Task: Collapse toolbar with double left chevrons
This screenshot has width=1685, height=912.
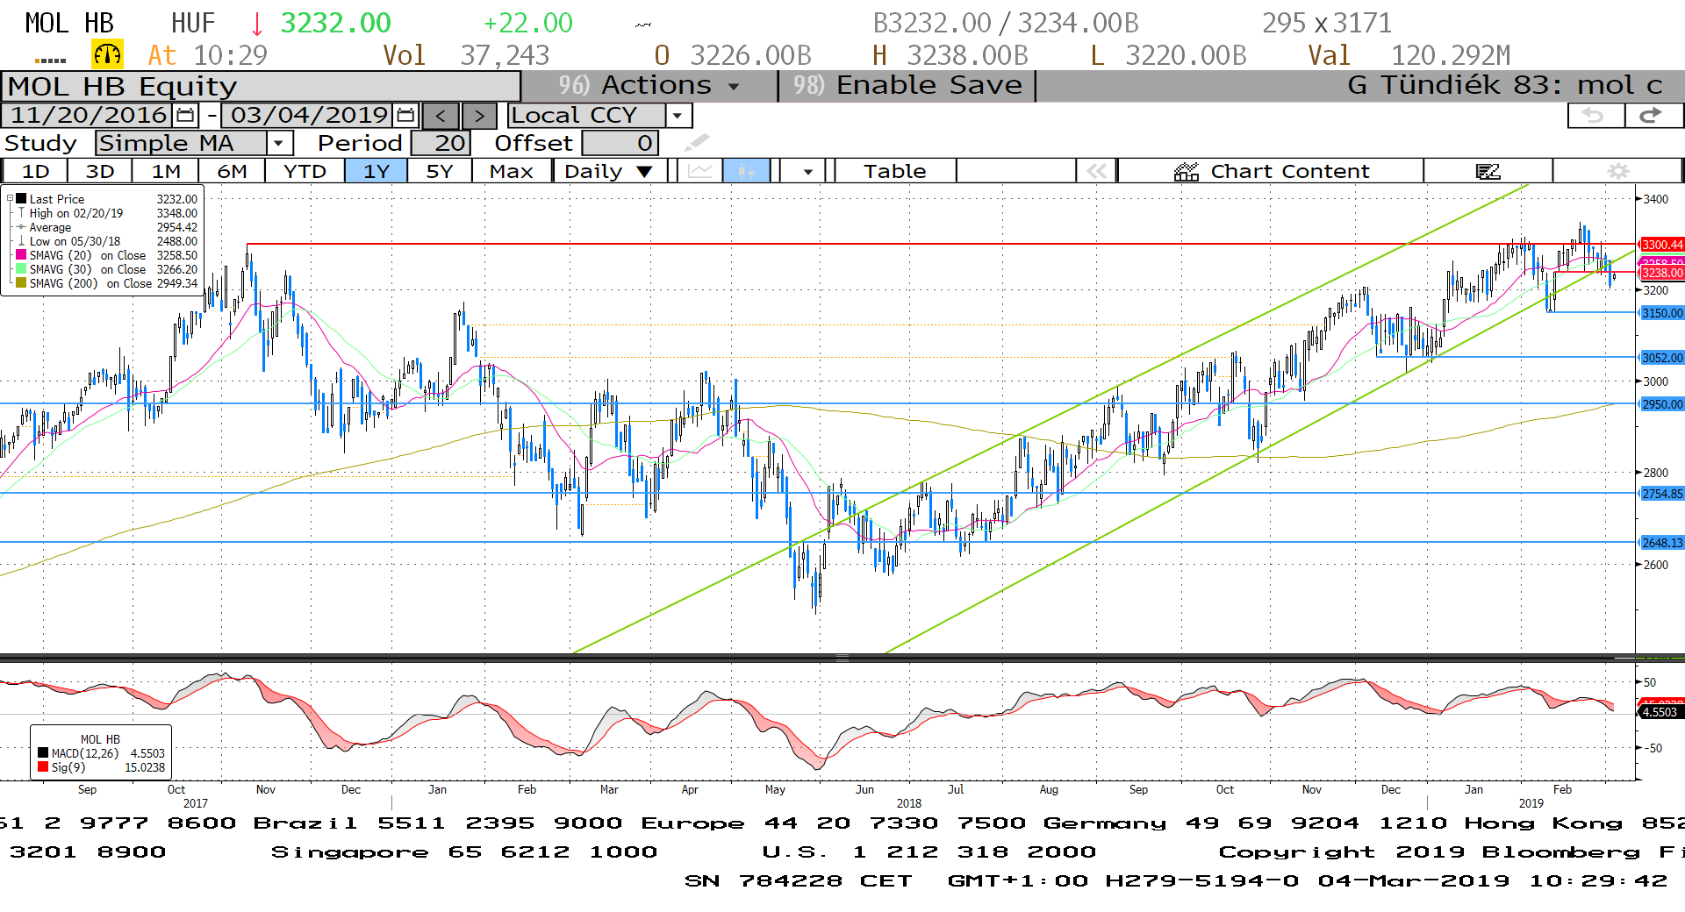Action: (1097, 171)
